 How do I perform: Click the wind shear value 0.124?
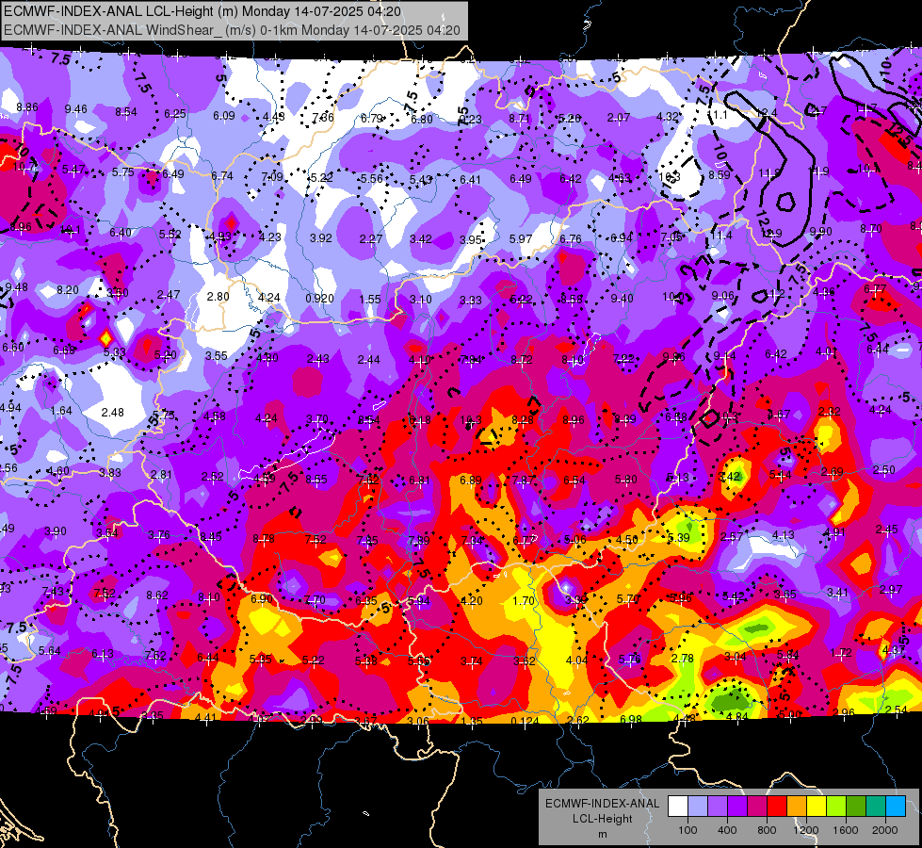coord(525,722)
